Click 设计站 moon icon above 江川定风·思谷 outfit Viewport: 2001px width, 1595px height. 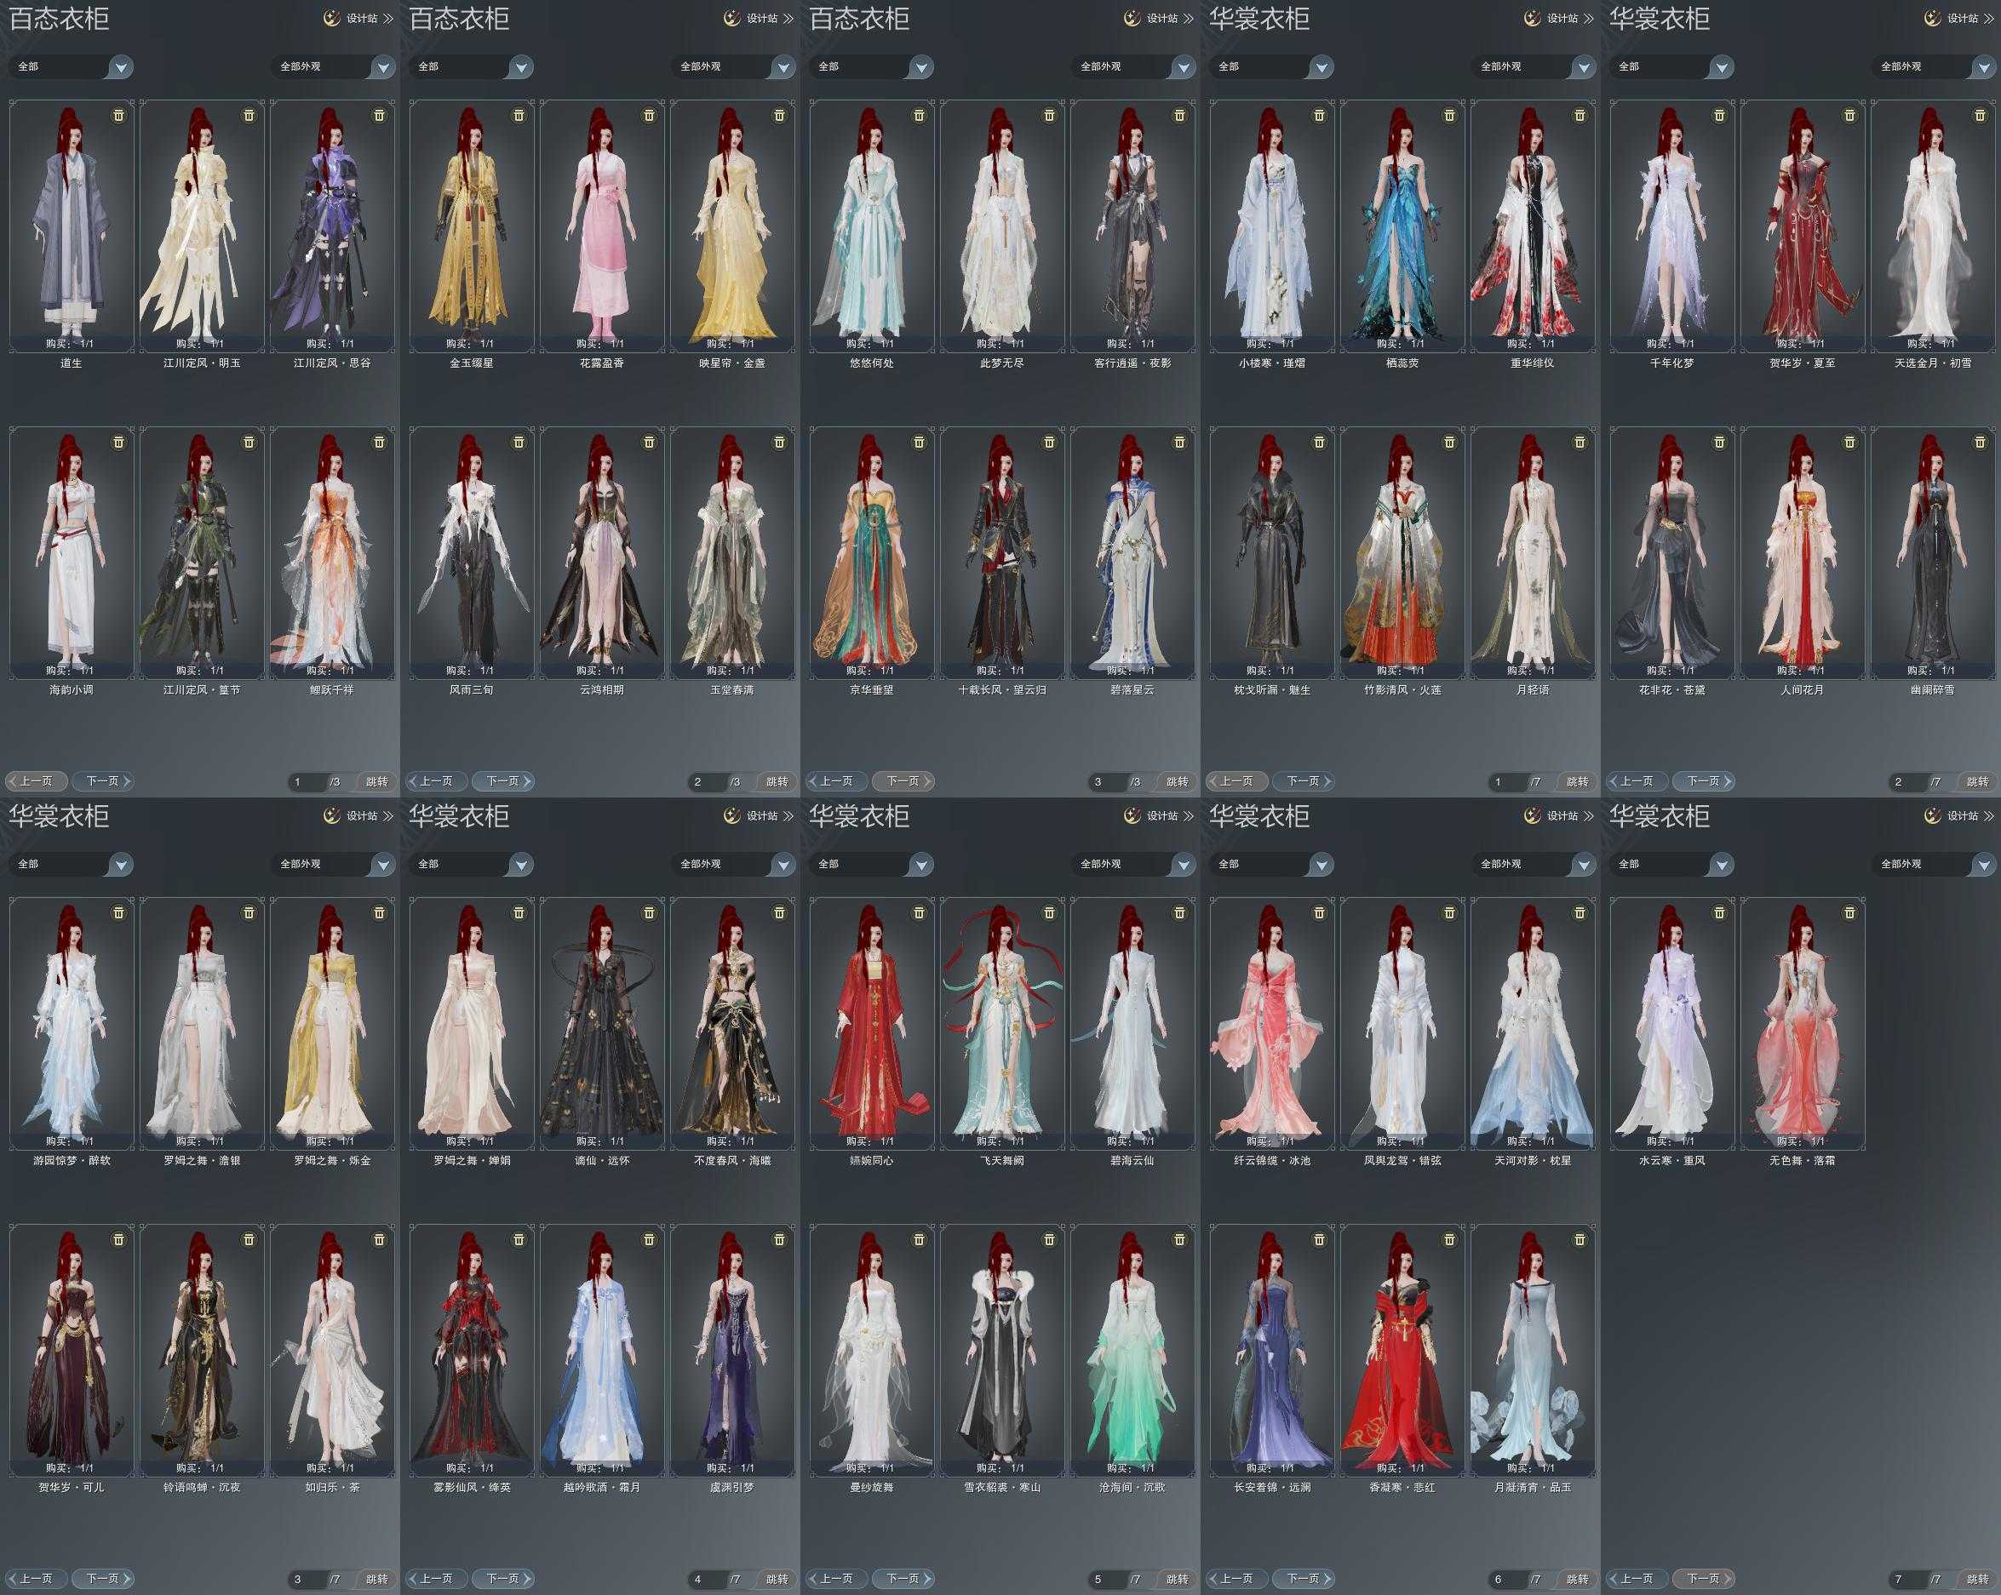tap(332, 18)
